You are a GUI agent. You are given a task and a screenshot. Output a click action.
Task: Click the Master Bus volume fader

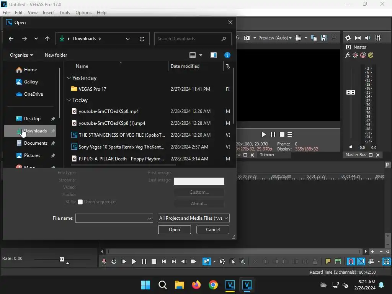point(351,93)
